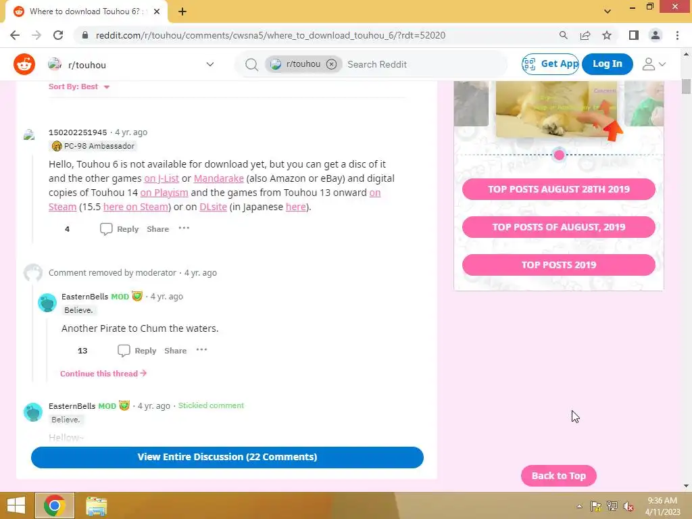Share this page from address bar
The image size is (692, 519).
click(585, 35)
